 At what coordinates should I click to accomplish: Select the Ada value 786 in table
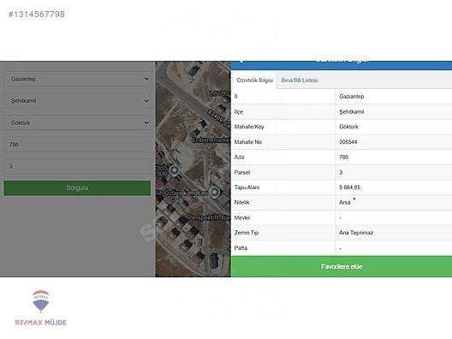[343, 158]
